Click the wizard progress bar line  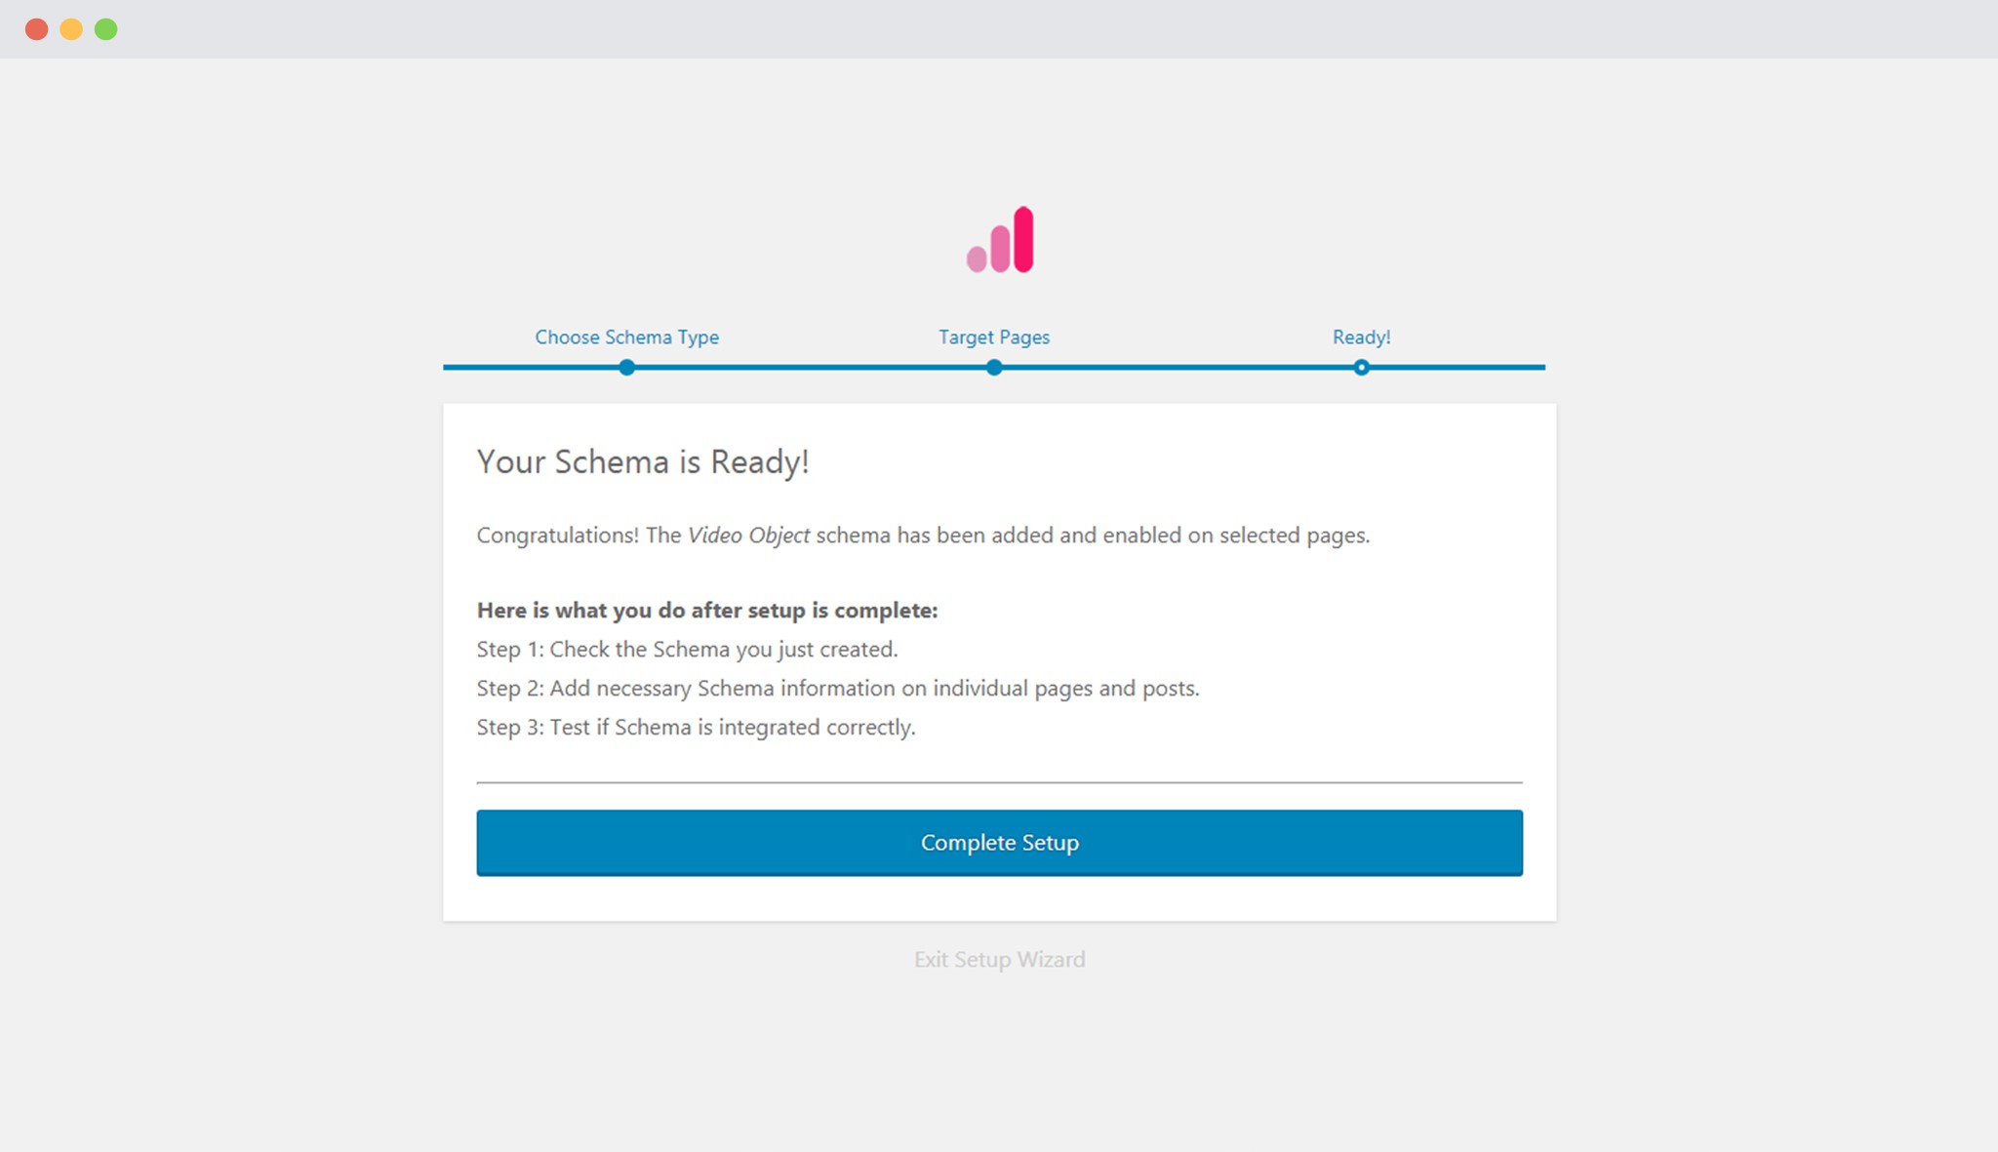[810, 368]
